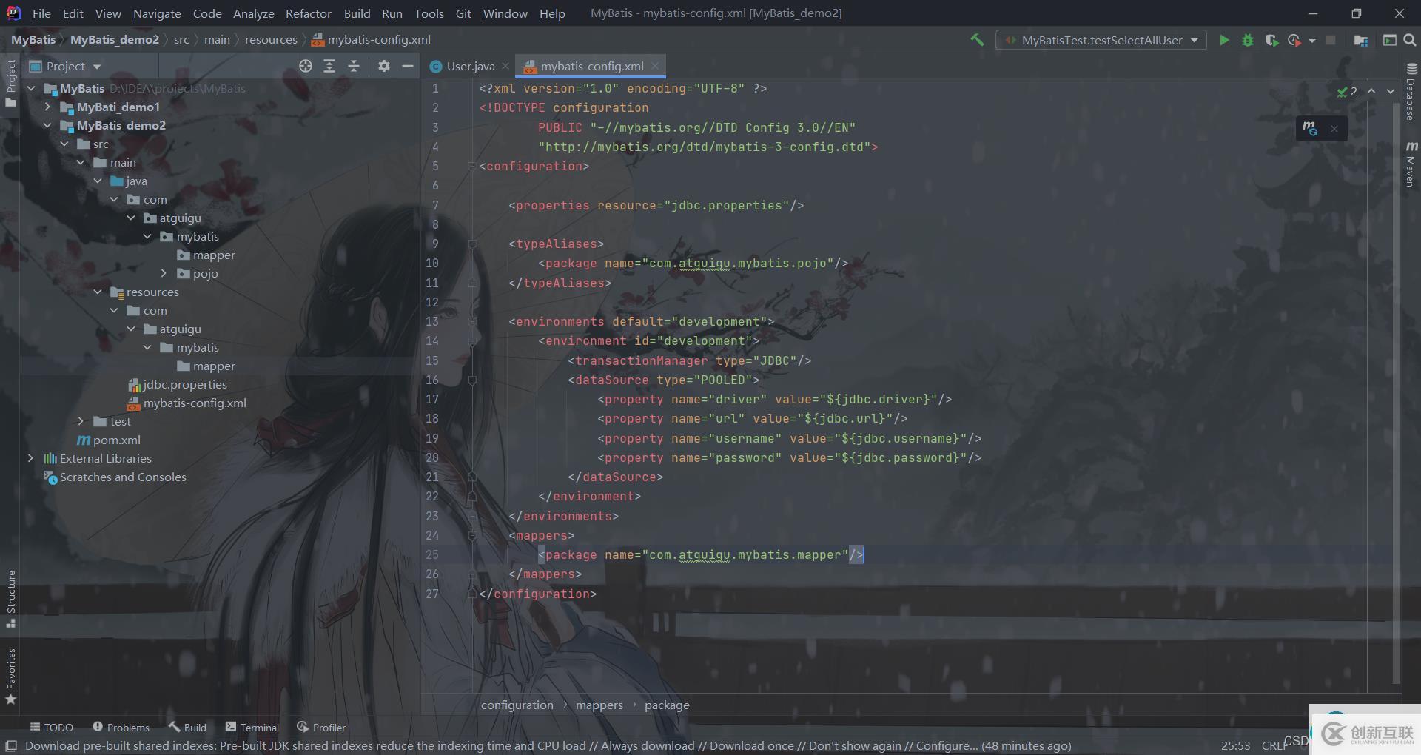Expand the pojo package
The height and width of the screenshot is (755, 1421).
pos(164,273)
